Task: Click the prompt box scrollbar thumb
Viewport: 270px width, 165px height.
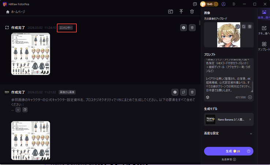Action: click(x=252, y=85)
